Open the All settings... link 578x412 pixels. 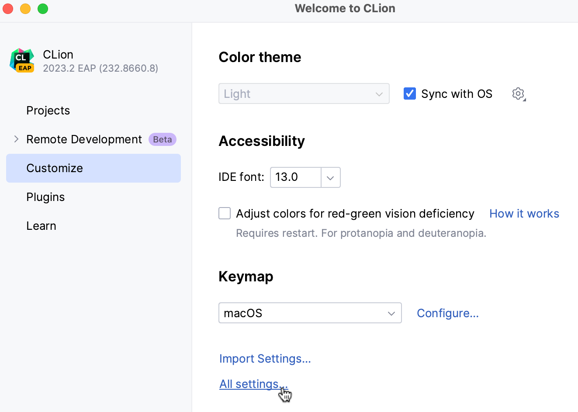tap(253, 384)
